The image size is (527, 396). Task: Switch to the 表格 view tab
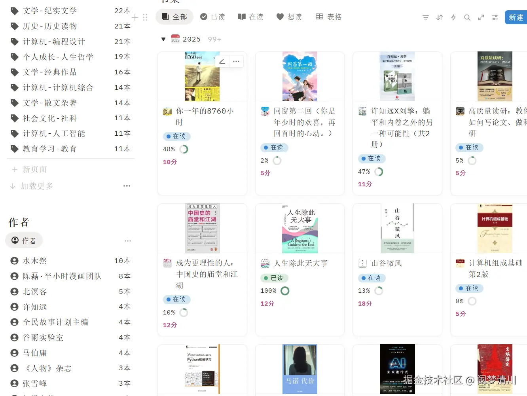click(328, 17)
